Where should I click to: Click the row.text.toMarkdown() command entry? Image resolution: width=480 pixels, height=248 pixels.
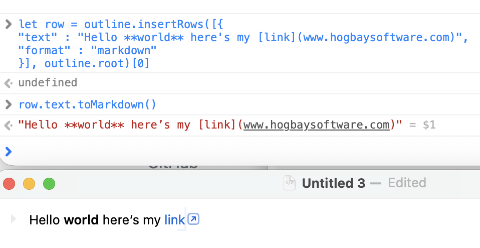88,104
